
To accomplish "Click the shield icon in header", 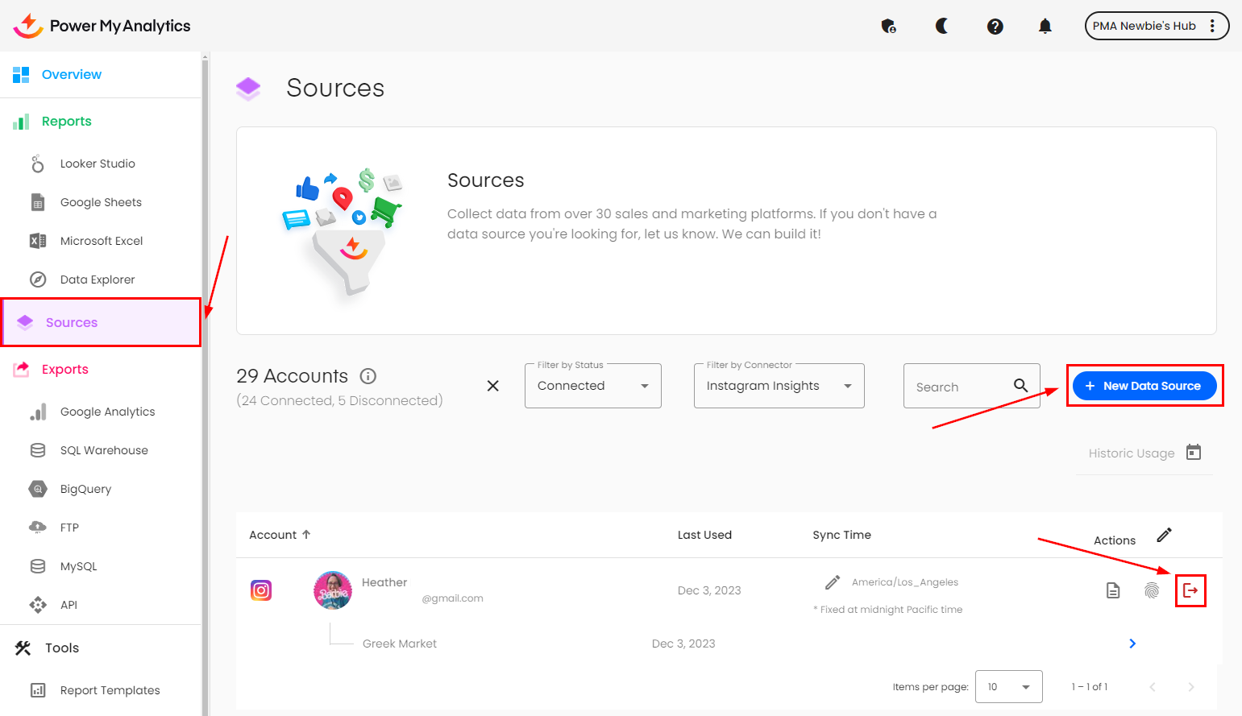I will point(888,27).
